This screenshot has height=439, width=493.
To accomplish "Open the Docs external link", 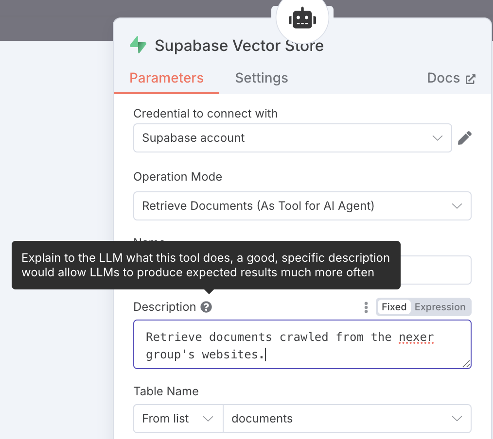I will tap(451, 78).
